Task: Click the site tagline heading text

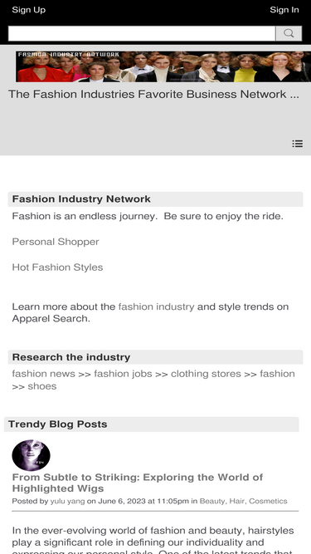Action: tap(153, 95)
